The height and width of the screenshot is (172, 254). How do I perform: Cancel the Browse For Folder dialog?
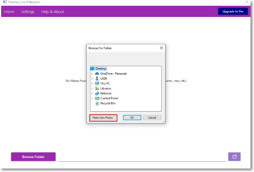pos(152,118)
